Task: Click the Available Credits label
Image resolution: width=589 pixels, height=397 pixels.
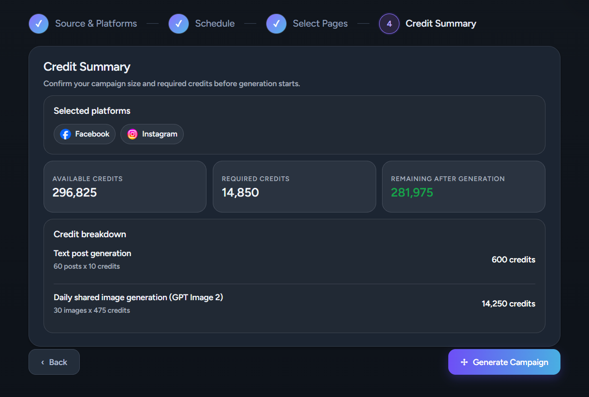Action: 88,179
